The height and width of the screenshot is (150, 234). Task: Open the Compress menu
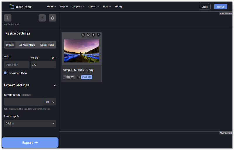pyautogui.click(x=78, y=6)
